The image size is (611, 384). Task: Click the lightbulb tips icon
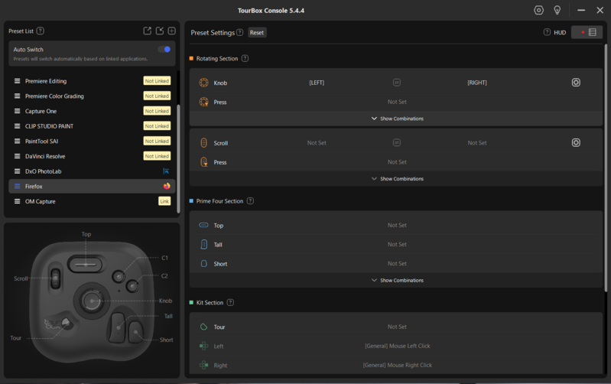point(557,10)
